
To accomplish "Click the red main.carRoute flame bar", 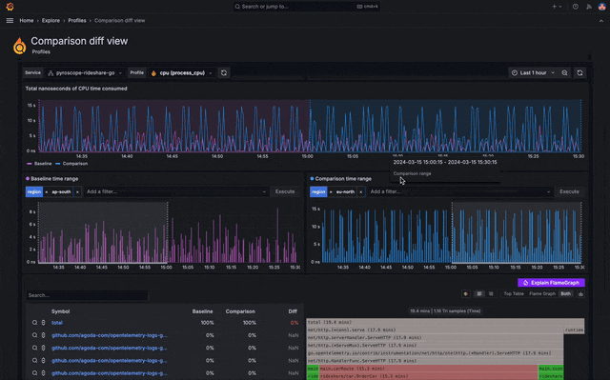I will tap(428, 369).
